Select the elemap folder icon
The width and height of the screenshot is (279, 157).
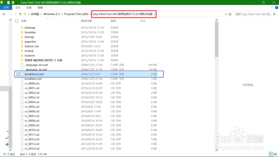click(22, 37)
